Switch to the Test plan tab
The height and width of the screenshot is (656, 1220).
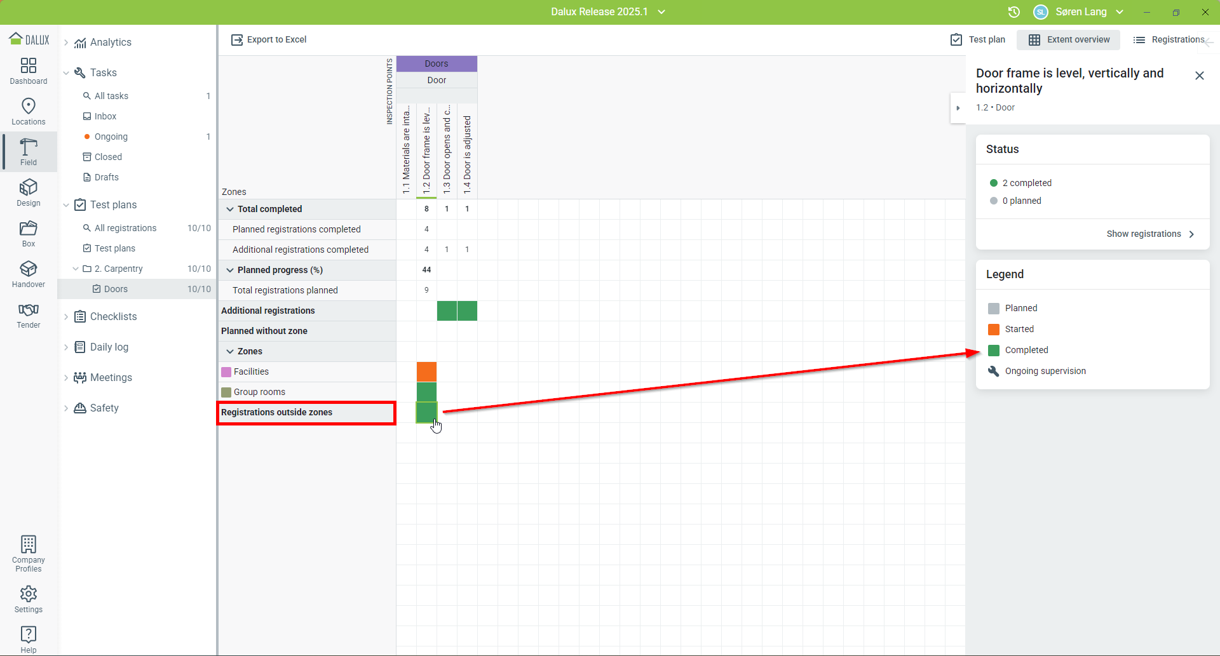(978, 39)
